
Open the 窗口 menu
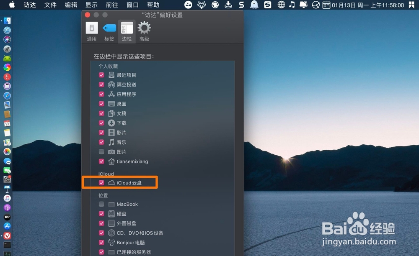click(132, 5)
